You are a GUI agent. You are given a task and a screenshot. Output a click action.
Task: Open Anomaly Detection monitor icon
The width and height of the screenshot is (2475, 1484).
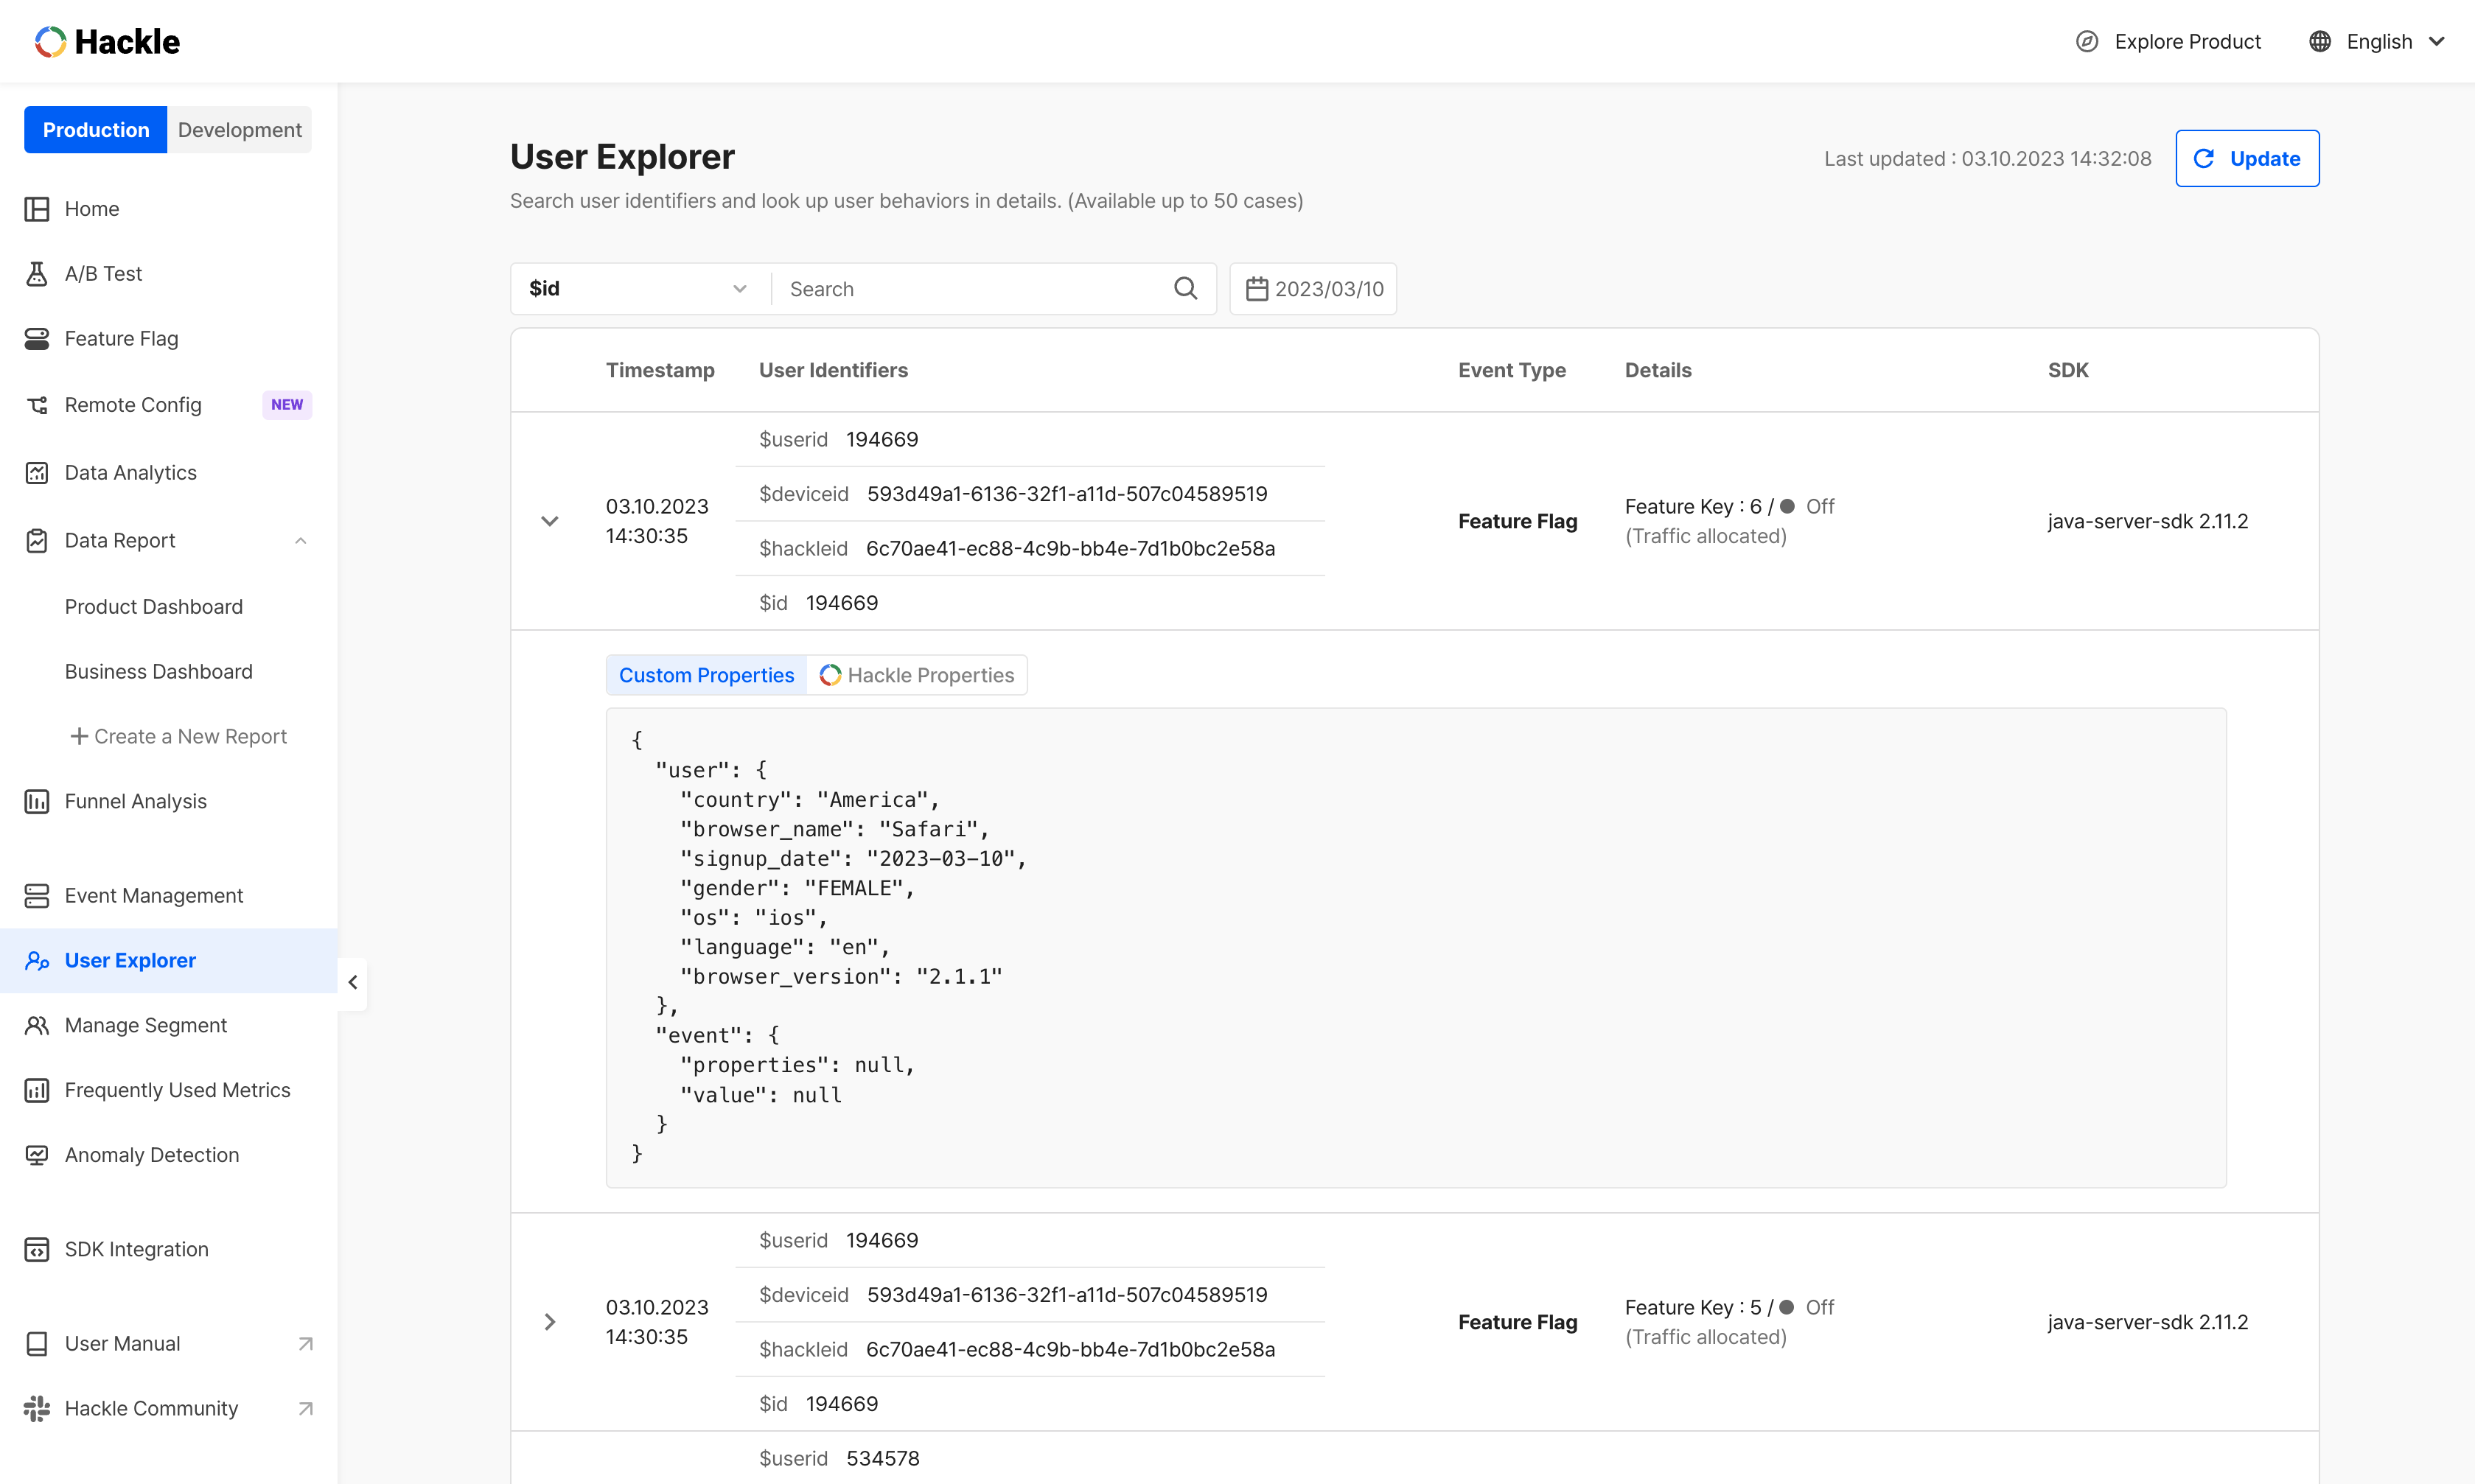point(37,1155)
